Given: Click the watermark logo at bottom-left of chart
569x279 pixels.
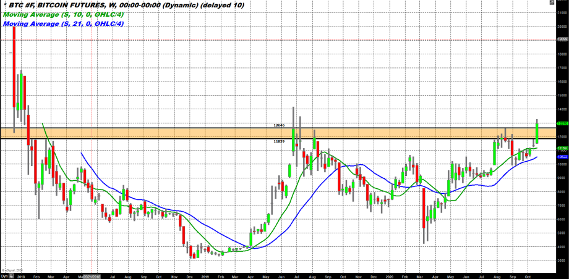Looking at the screenshot, I should tap(11, 270).
